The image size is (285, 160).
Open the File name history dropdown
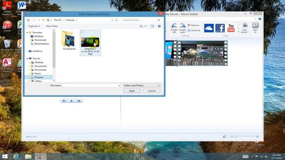(119, 85)
